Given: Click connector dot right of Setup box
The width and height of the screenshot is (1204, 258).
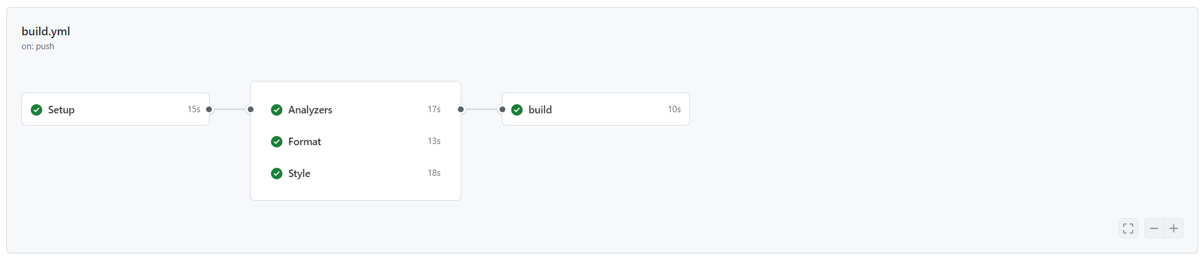Looking at the screenshot, I should [209, 109].
